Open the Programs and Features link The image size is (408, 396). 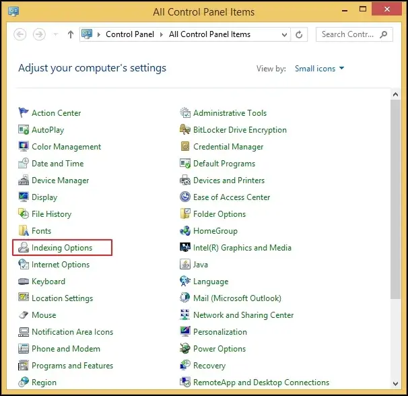(x=72, y=366)
